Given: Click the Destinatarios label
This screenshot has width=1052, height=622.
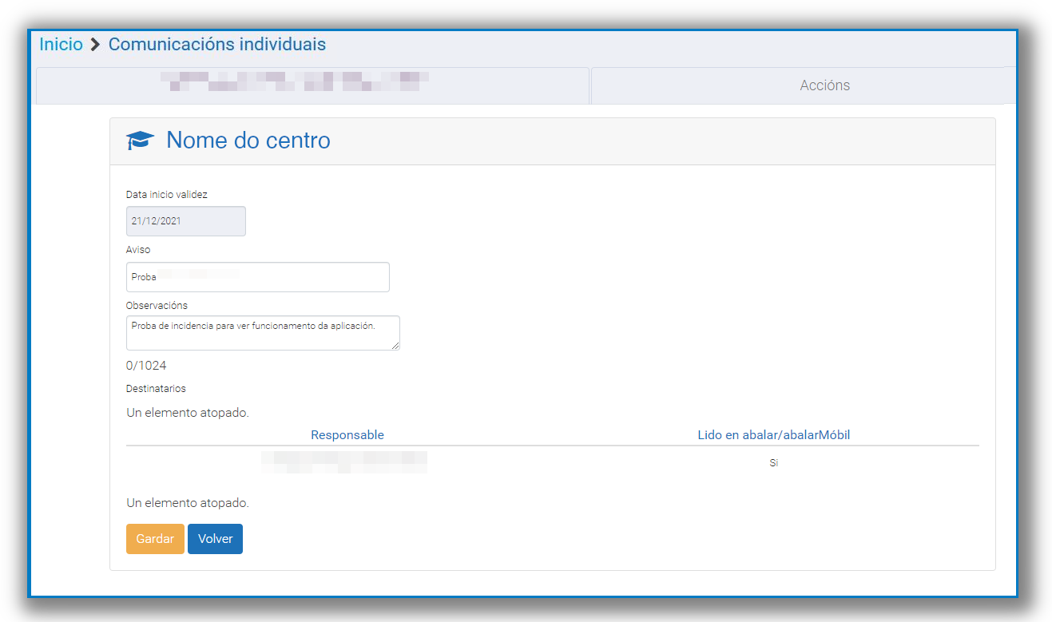Looking at the screenshot, I should (156, 389).
